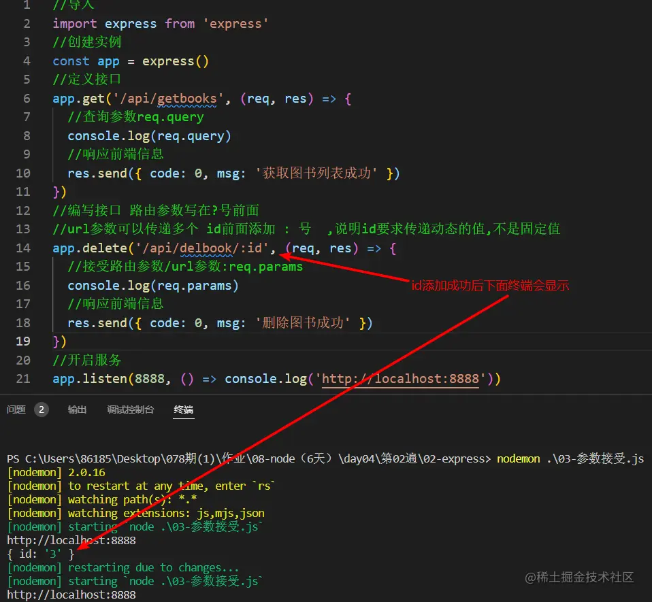Switch to the 输出 tab

[x=77, y=409]
